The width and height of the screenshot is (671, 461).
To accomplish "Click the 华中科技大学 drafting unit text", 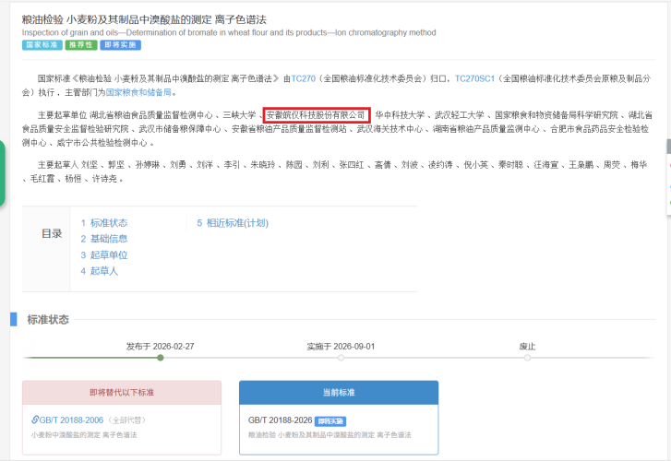I will click(401, 115).
